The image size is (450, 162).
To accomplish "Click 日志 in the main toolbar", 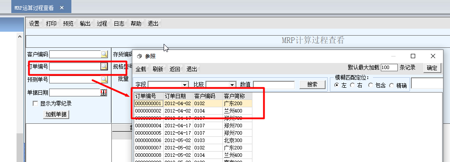I will pos(119,23).
